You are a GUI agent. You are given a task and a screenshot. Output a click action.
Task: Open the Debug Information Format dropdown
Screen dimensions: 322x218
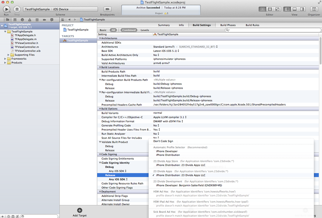coord(168,121)
